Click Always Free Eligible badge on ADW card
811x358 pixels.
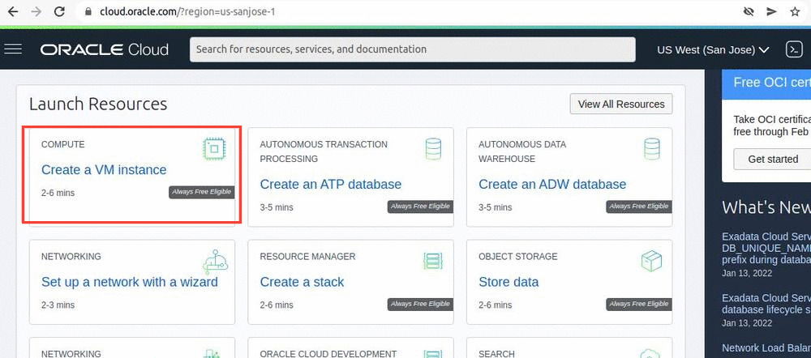(639, 207)
